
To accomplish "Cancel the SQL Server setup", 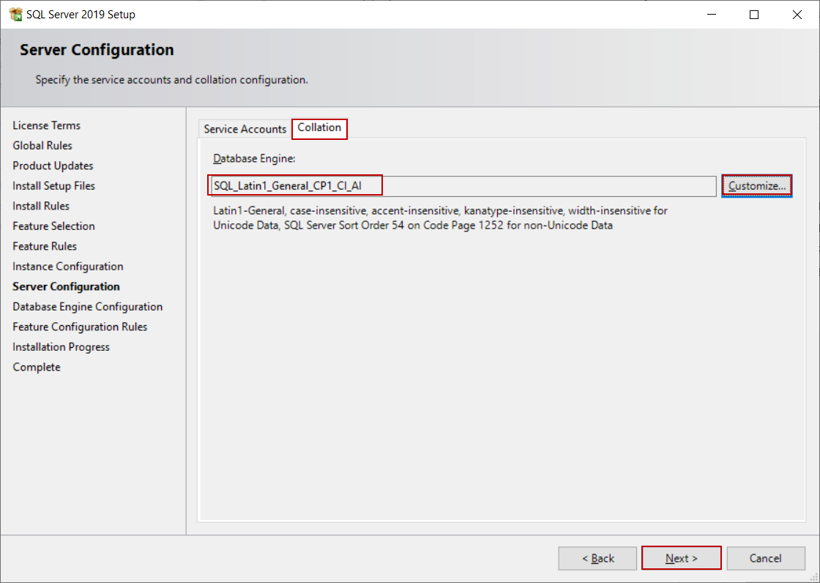I will (x=765, y=558).
